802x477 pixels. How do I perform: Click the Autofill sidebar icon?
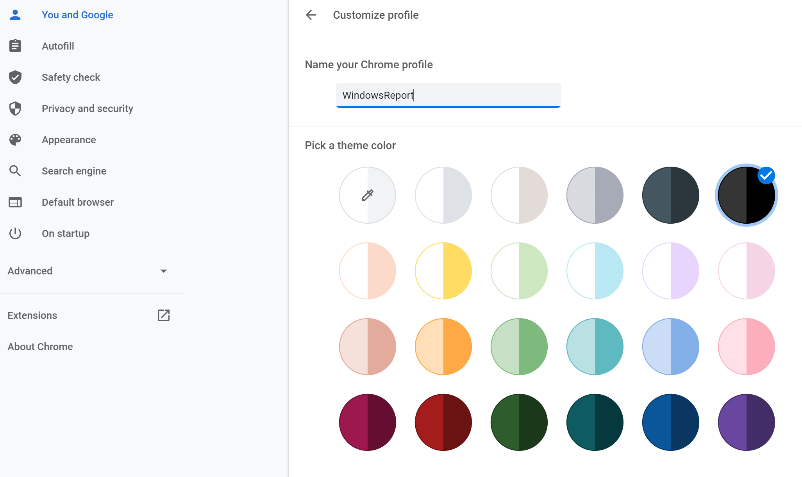pyautogui.click(x=15, y=46)
